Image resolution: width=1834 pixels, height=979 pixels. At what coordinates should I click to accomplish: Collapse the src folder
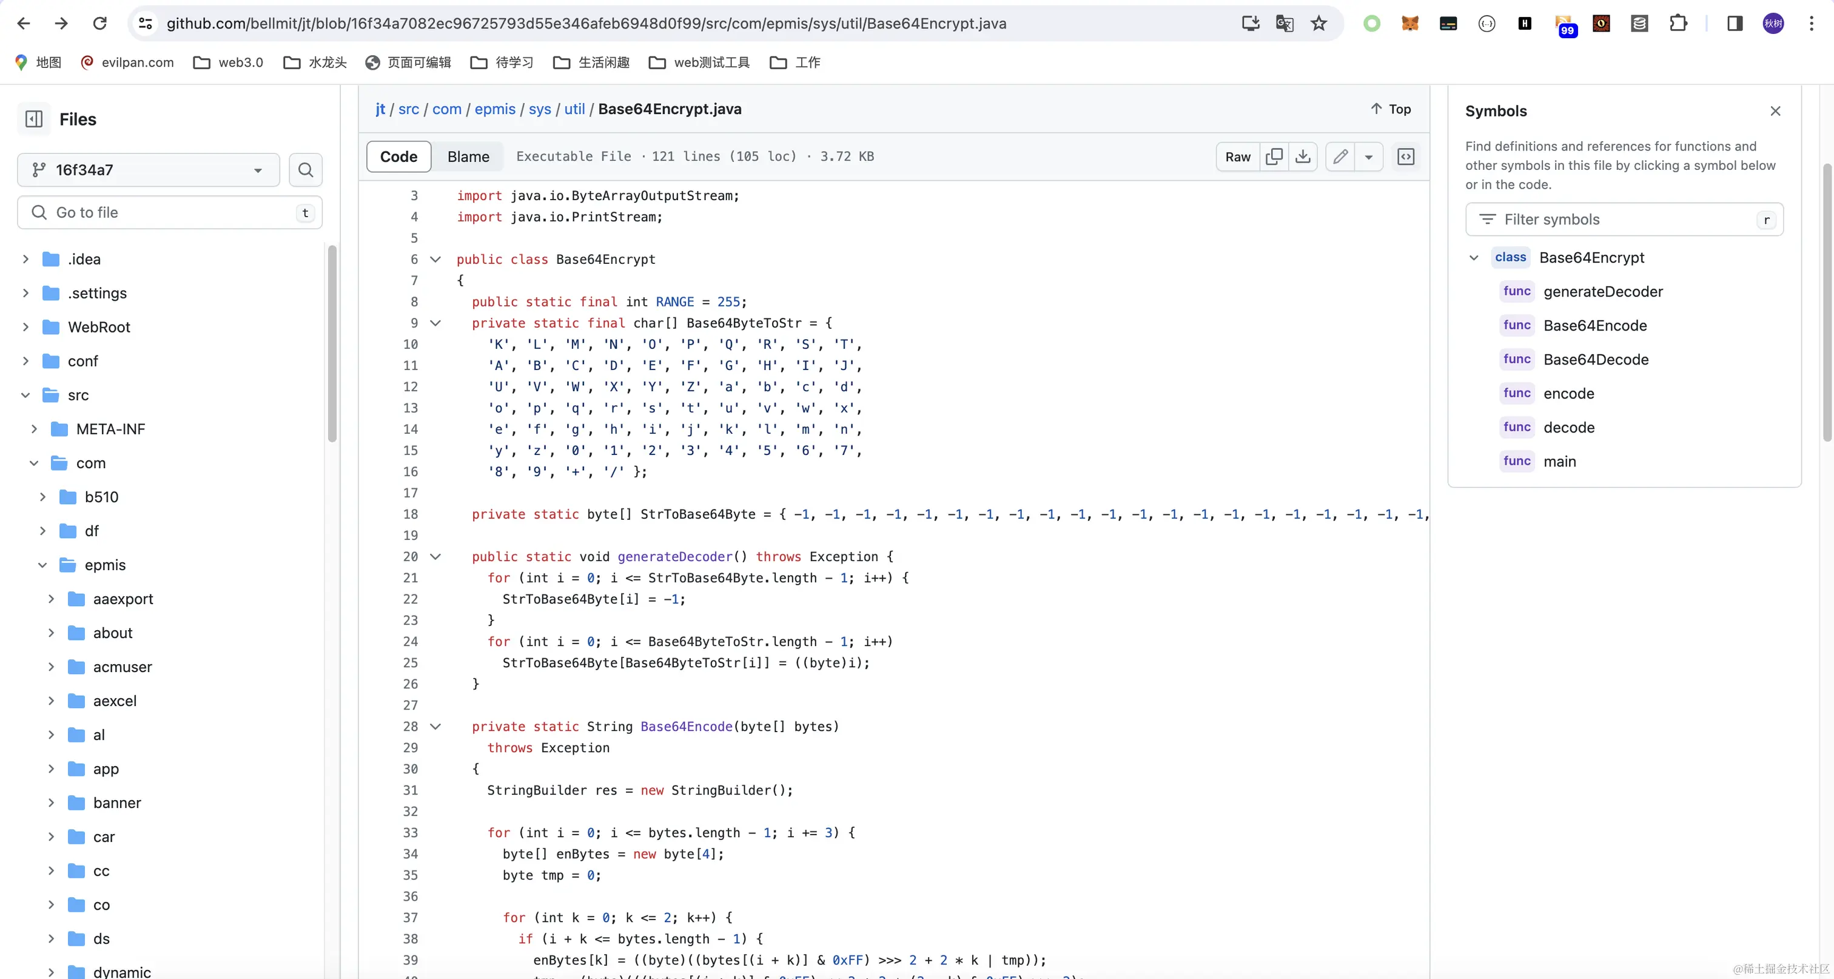tap(25, 395)
